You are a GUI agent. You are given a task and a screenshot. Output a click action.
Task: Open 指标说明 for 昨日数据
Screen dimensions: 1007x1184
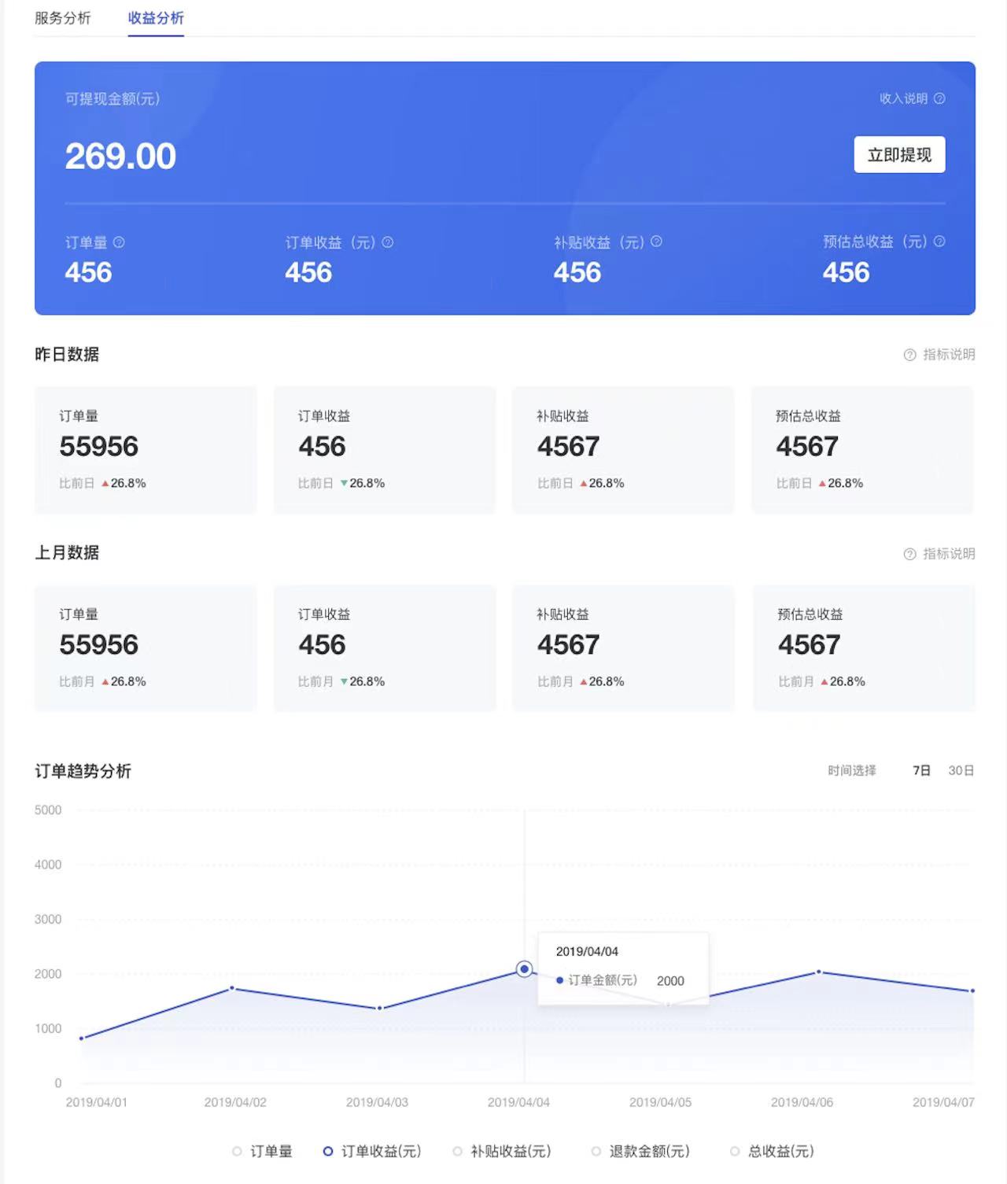949,355
